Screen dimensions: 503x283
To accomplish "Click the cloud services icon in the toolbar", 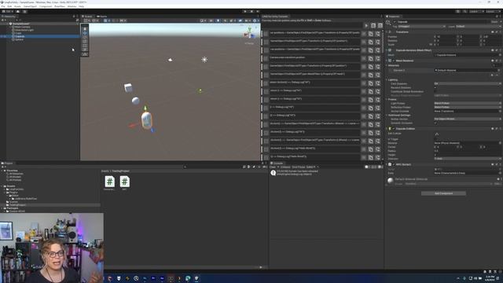I will 18,12.
